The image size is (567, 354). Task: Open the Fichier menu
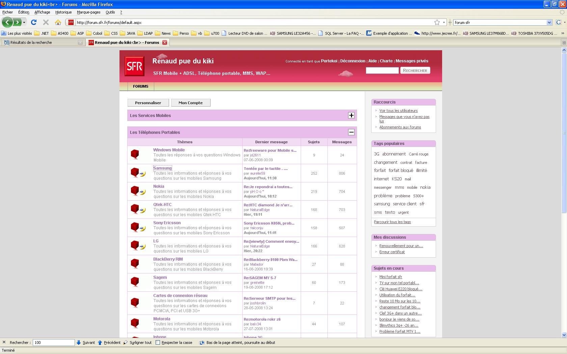click(7, 12)
